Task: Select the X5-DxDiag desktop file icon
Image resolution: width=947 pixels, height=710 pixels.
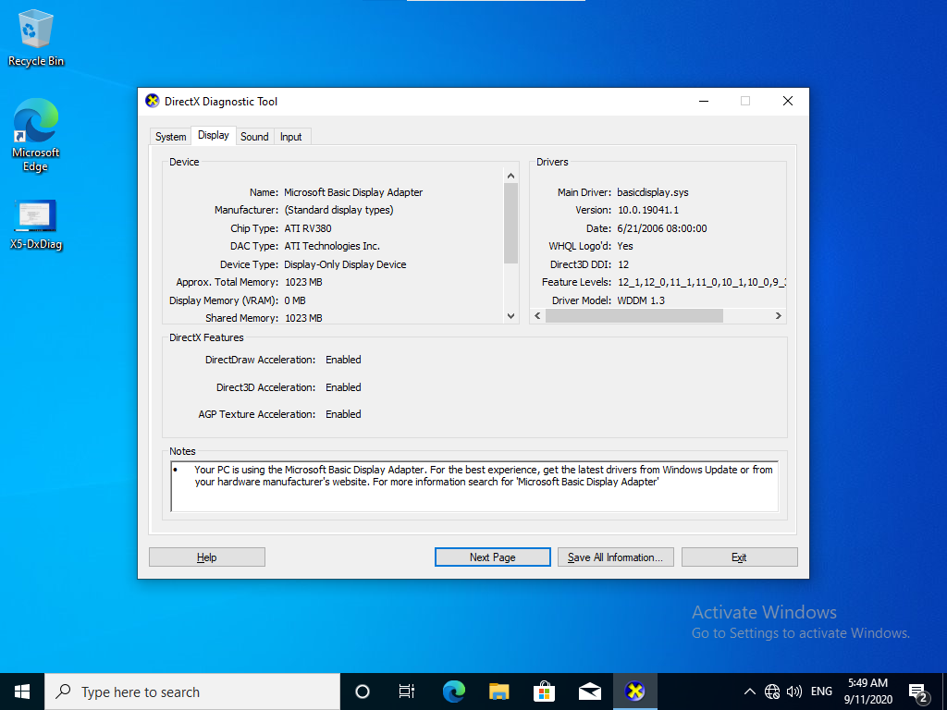Action: 36,225
